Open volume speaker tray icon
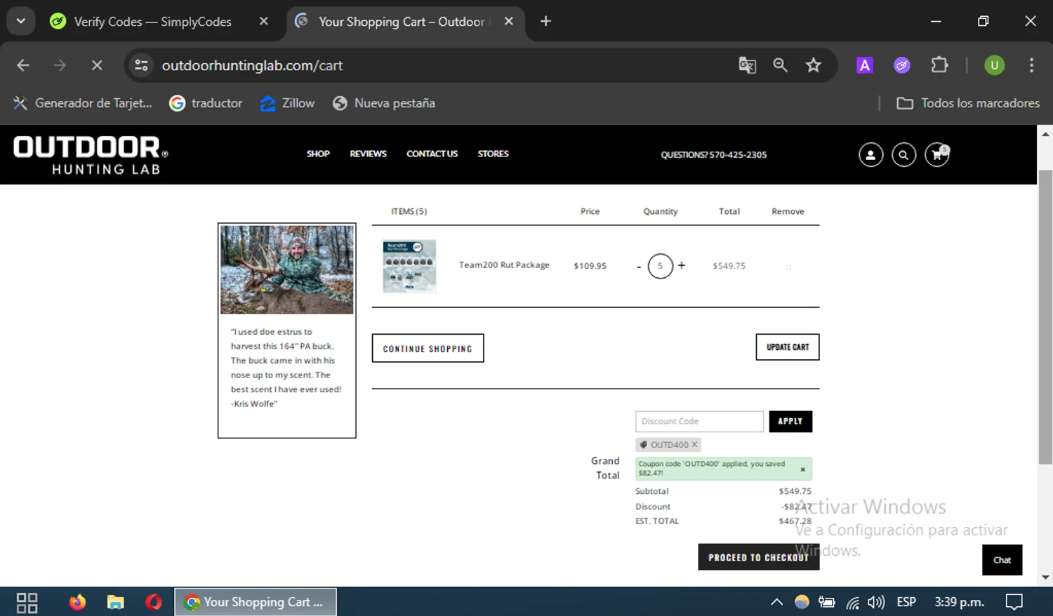This screenshot has width=1053, height=616. pyautogui.click(x=876, y=602)
